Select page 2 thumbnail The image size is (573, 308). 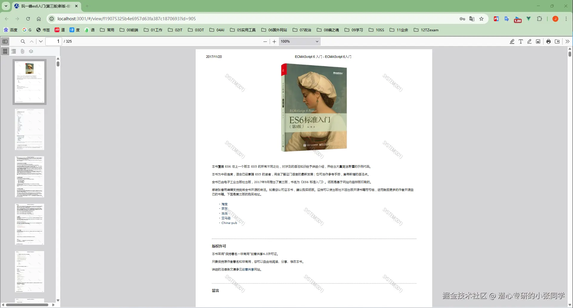[30, 129]
